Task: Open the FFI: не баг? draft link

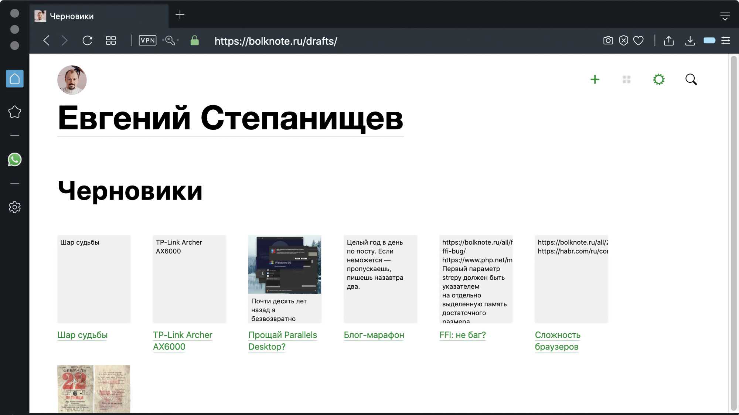Action: coord(463,335)
